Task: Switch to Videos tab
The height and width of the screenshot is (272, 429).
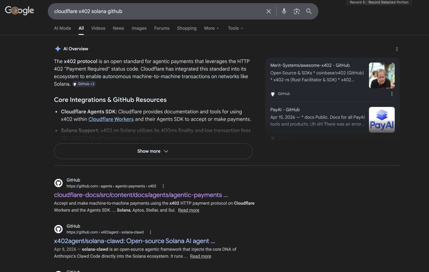Action: pyautogui.click(x=98, y=28)
